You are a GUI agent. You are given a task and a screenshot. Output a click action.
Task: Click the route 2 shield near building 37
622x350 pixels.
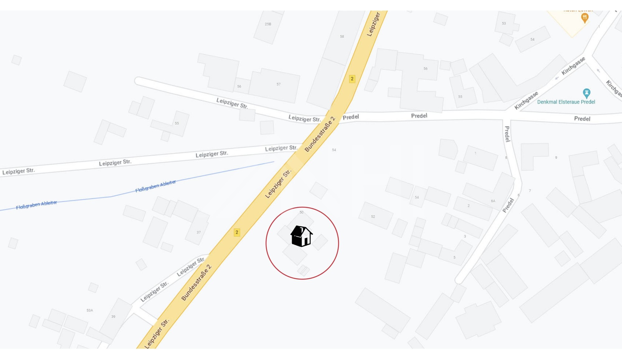tap(237, 232)
